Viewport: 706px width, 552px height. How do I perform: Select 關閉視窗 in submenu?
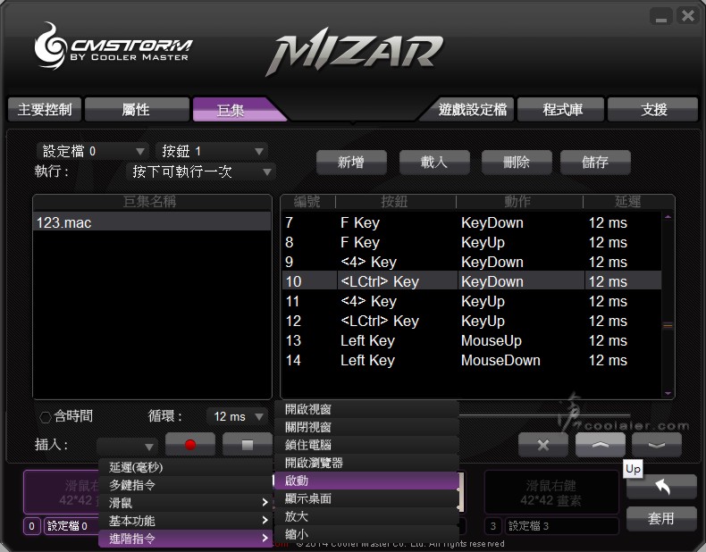[x=366, y=427]
